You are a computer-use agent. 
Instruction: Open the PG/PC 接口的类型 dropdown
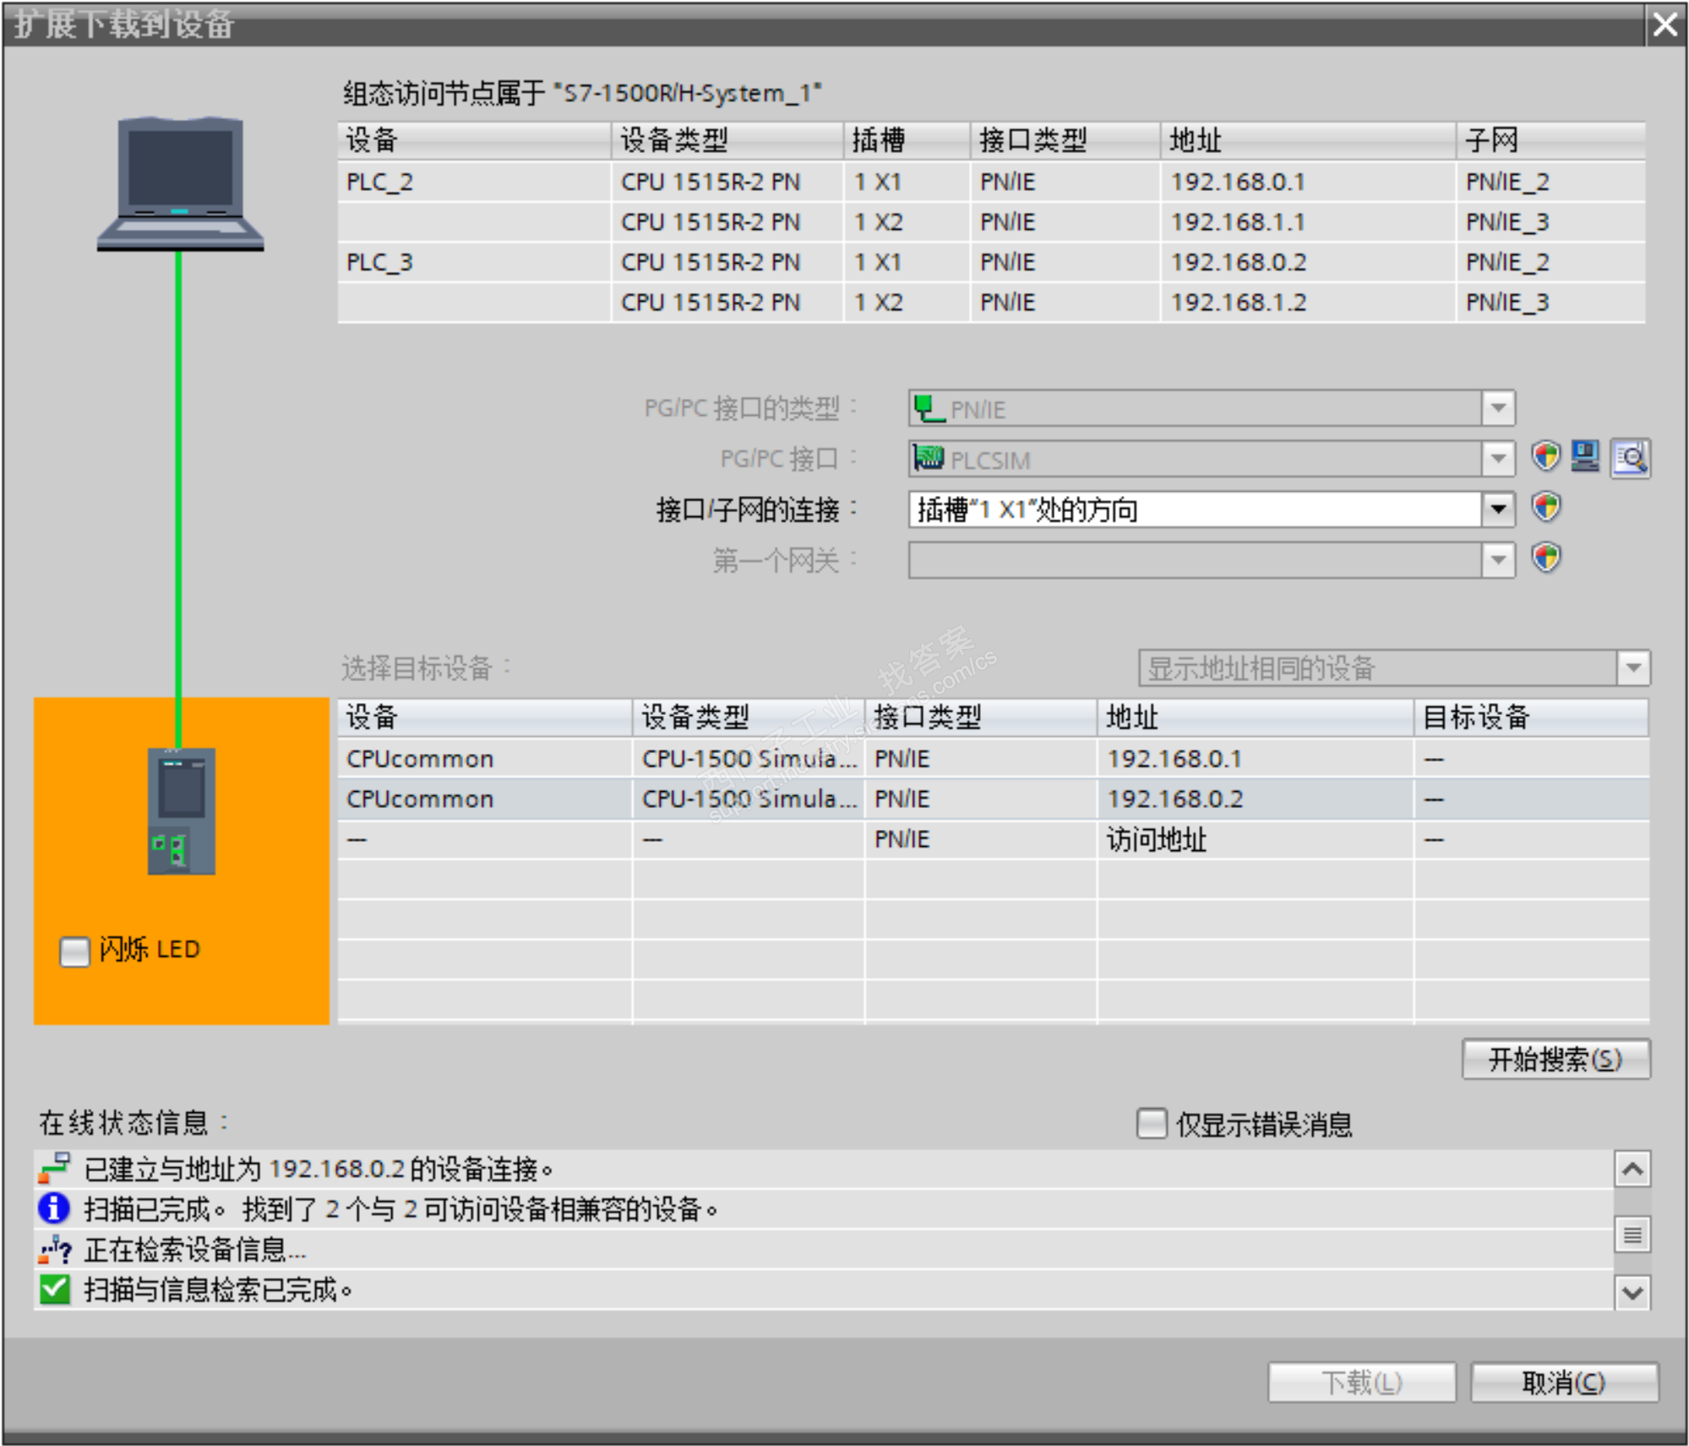[1497, 409]
